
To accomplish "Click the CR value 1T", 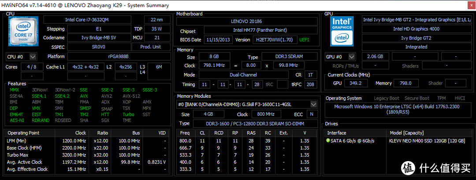I will pyautogui.click(x=310, y=75).
